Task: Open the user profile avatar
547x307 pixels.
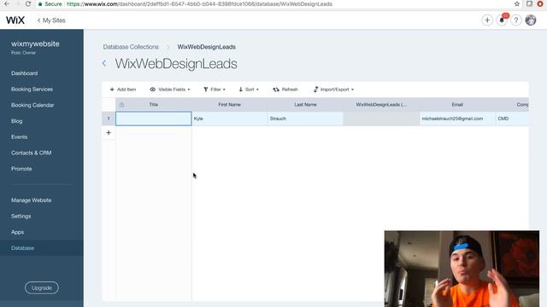Action: pyautogui.click(x=531, y=20)
